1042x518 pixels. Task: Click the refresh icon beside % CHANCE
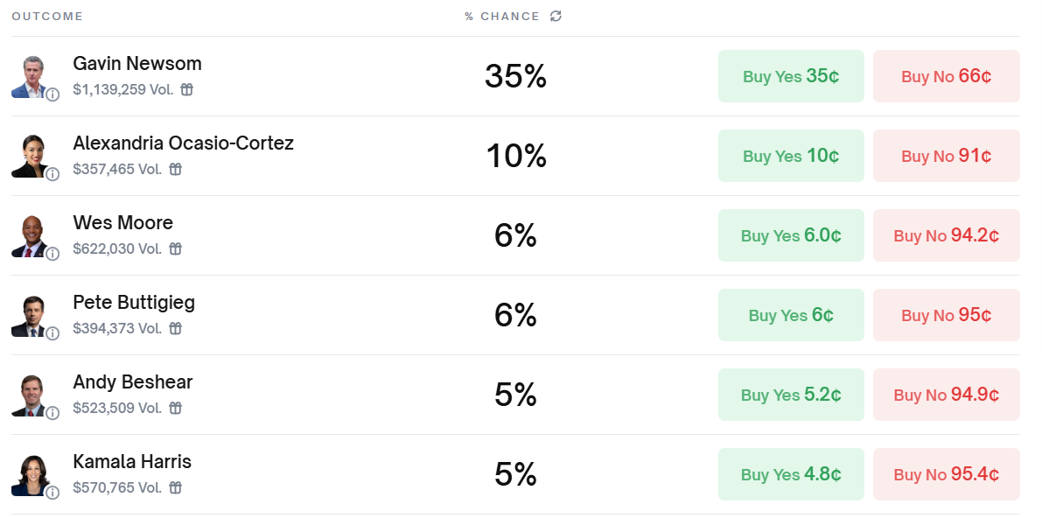[x=556, y=16]
